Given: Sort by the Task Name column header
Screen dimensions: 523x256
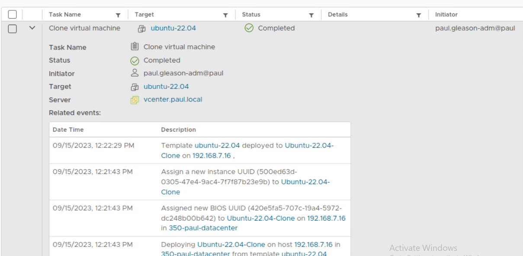Looking at the screenshot, I should [x=65, y=15].
